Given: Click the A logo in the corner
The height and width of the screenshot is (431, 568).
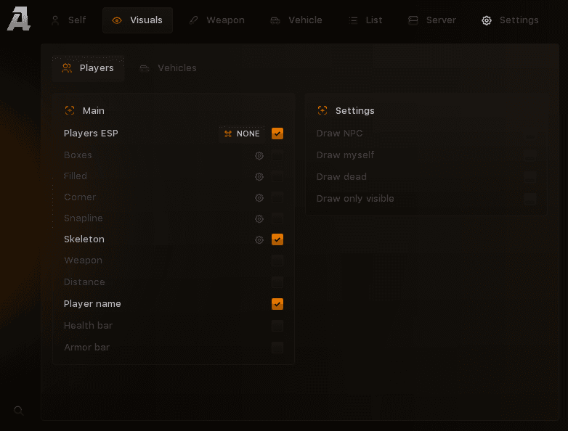Looking at the screenshot, I should 19,19.
